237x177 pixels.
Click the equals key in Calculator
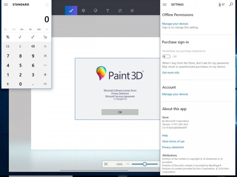pos(45,84)
